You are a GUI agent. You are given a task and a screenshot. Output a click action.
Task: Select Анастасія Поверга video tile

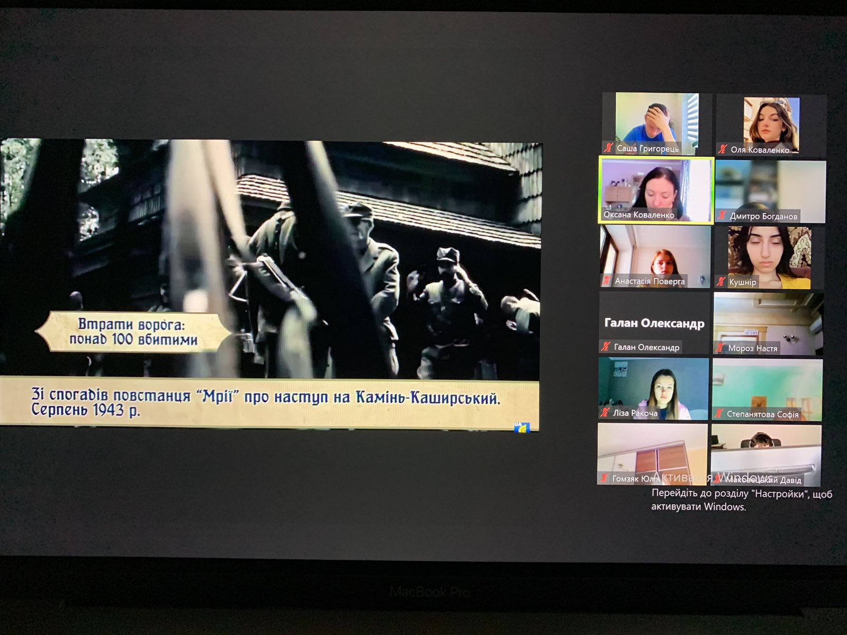pos(655,257)
